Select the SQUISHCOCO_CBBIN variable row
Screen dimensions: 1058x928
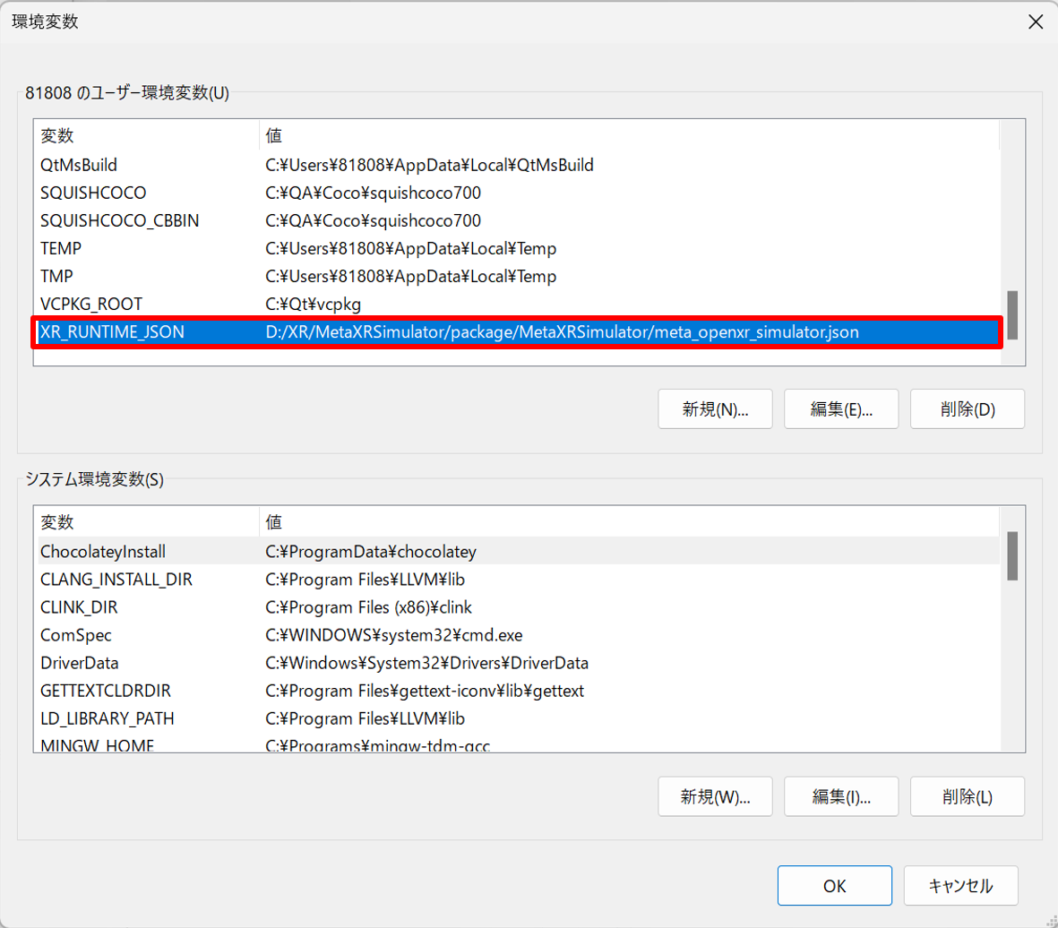119,220
